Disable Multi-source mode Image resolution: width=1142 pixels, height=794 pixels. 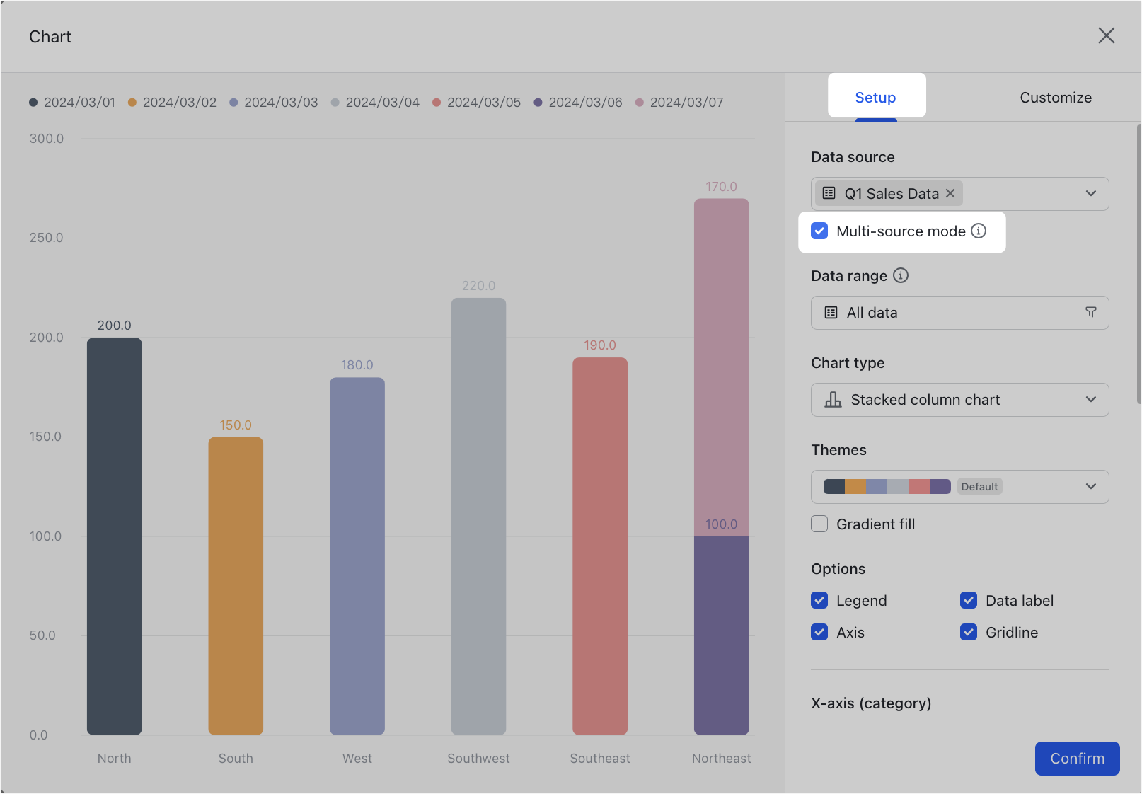click(819, 231)
